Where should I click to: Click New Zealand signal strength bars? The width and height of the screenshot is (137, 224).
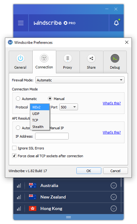tap(19, 197)
